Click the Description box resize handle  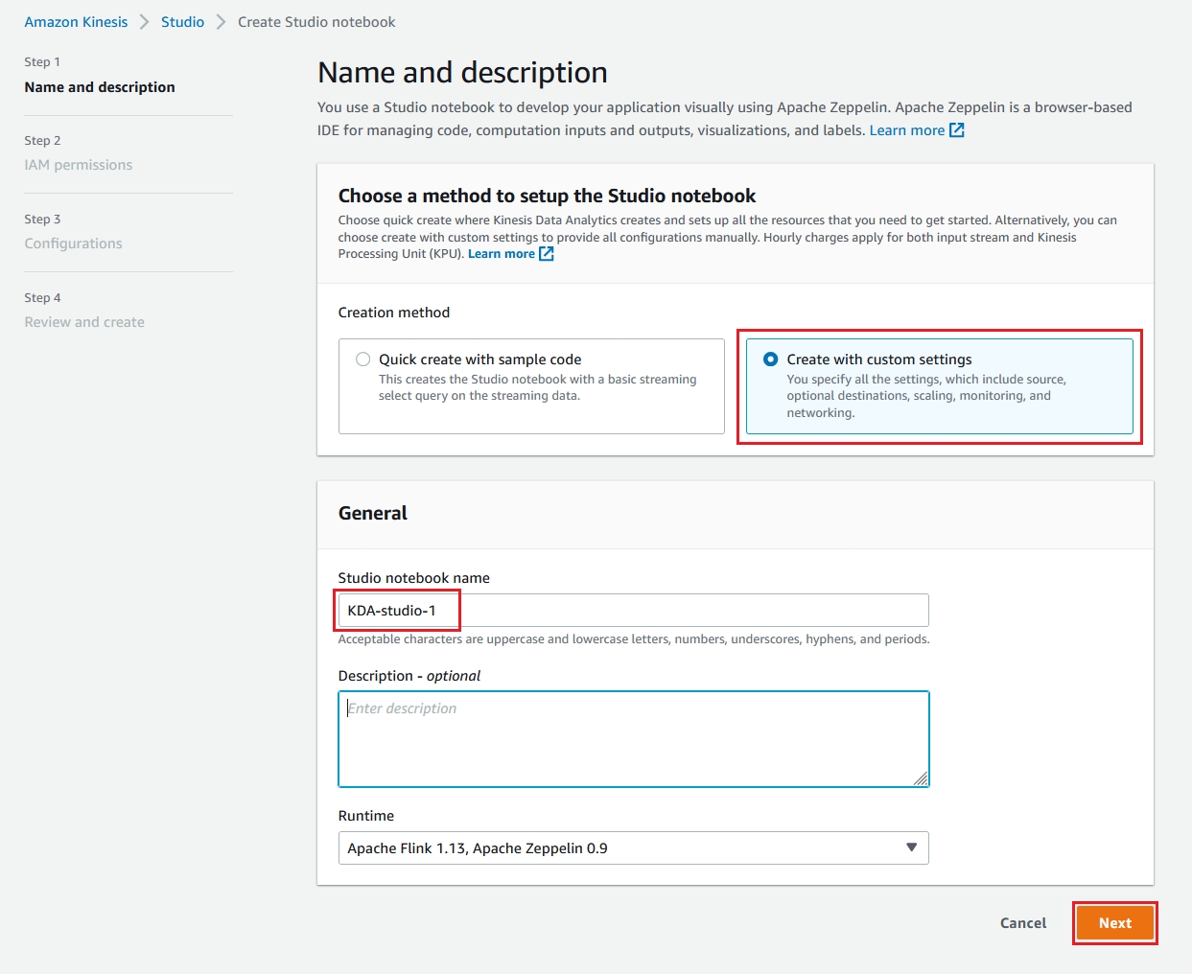921,778
